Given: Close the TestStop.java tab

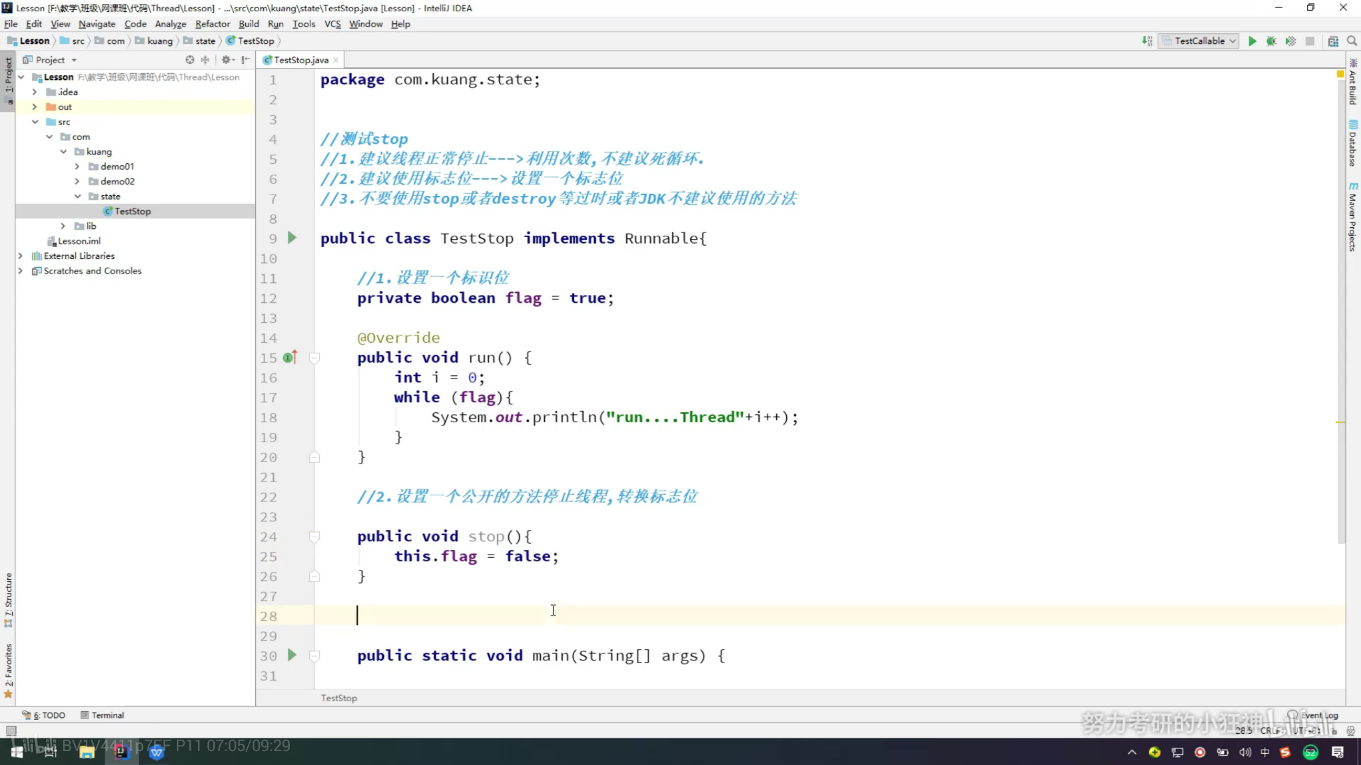Looking at the screenshot, I should coord(336,60).
